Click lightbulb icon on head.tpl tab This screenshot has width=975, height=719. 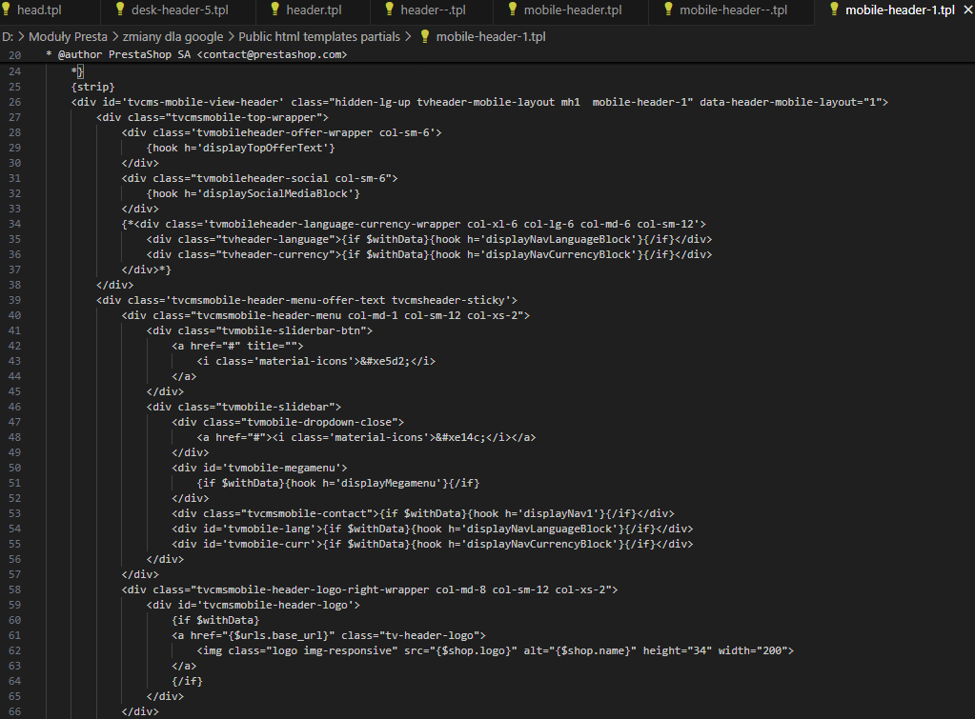click(7, 10)
